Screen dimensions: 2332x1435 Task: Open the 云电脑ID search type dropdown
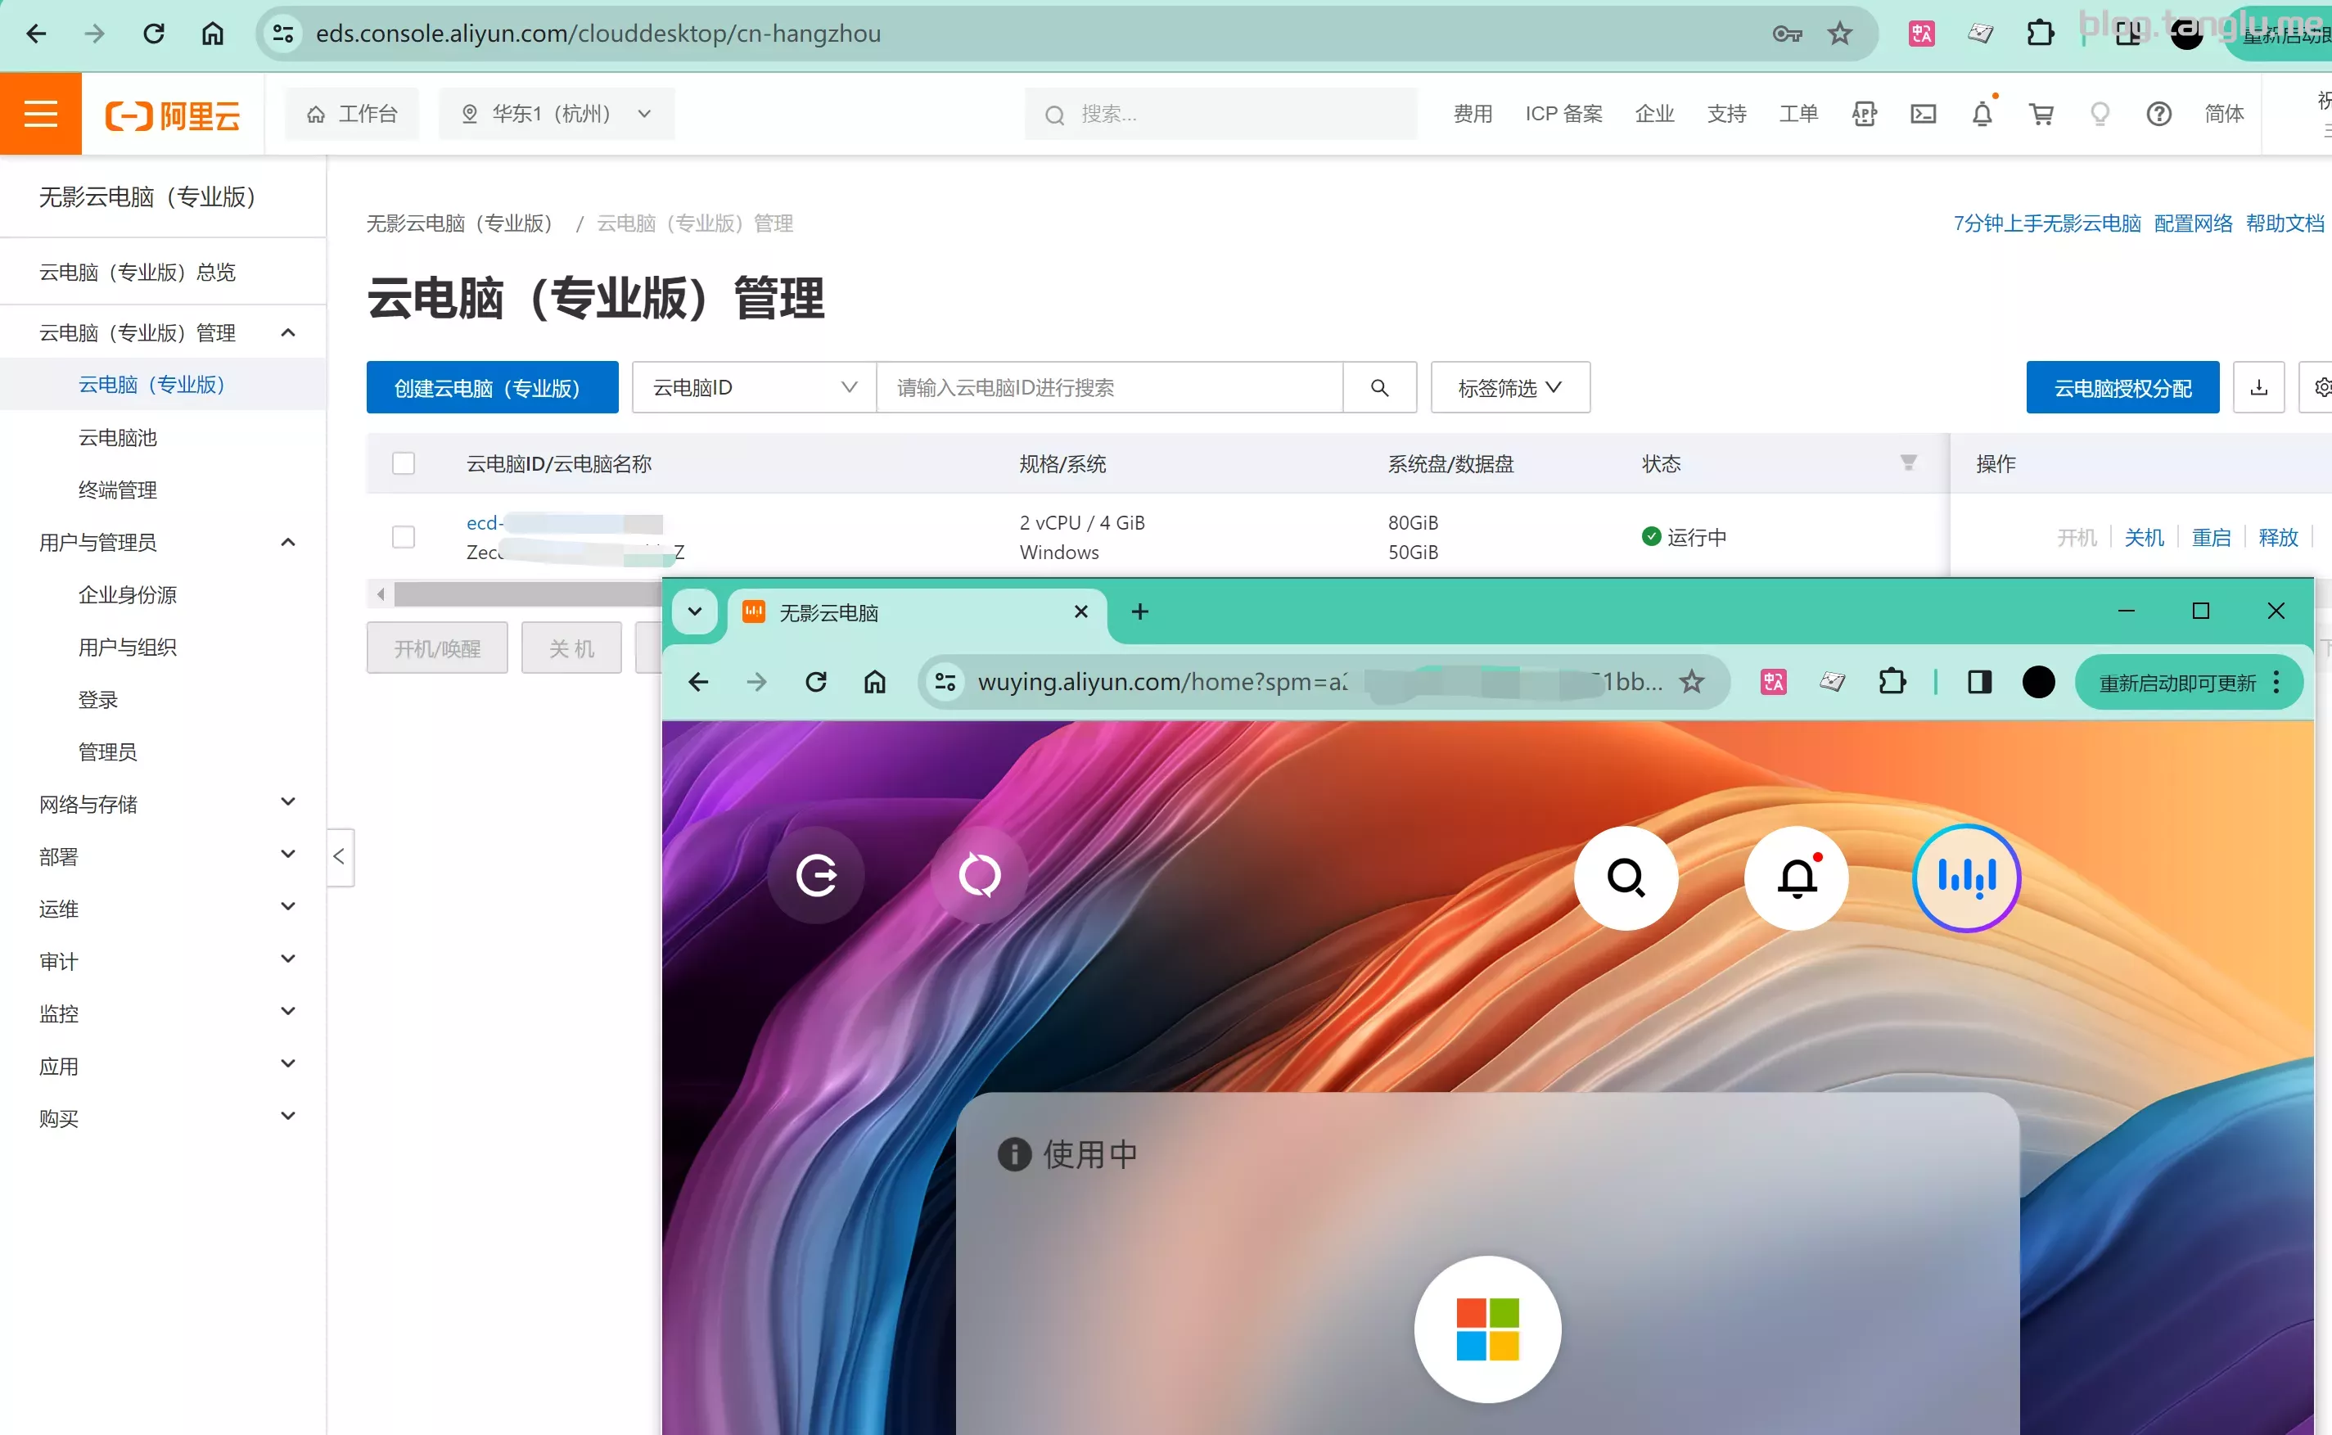[753, 387]
